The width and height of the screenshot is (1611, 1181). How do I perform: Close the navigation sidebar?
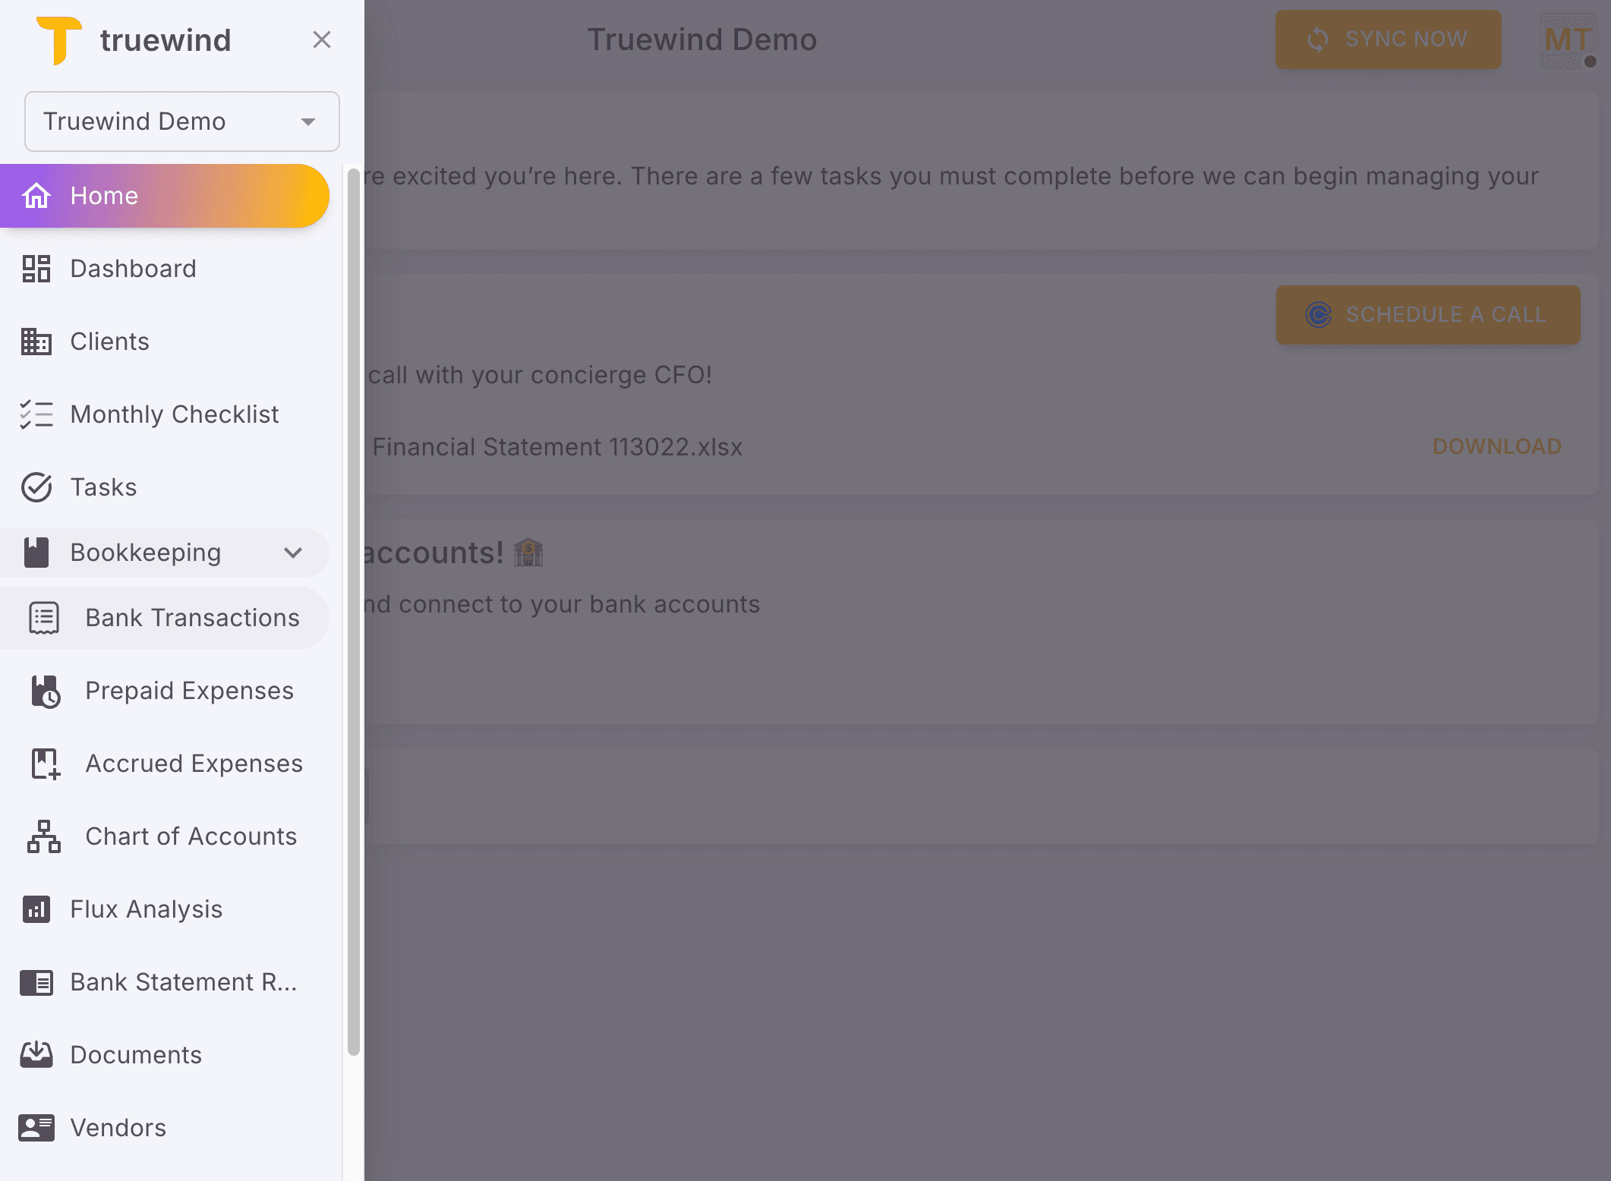pyautogui.click(x=322, y=39)
